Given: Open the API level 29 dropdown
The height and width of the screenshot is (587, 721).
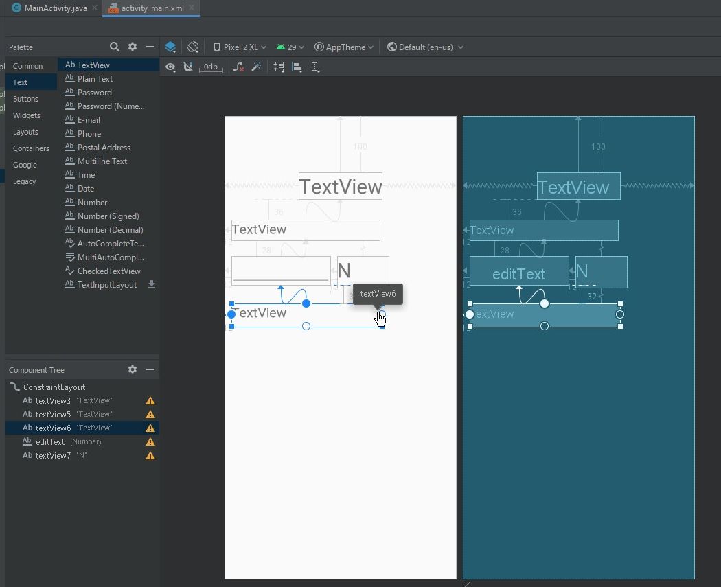Looking at the screenshot, I should (x=290, y=47).
